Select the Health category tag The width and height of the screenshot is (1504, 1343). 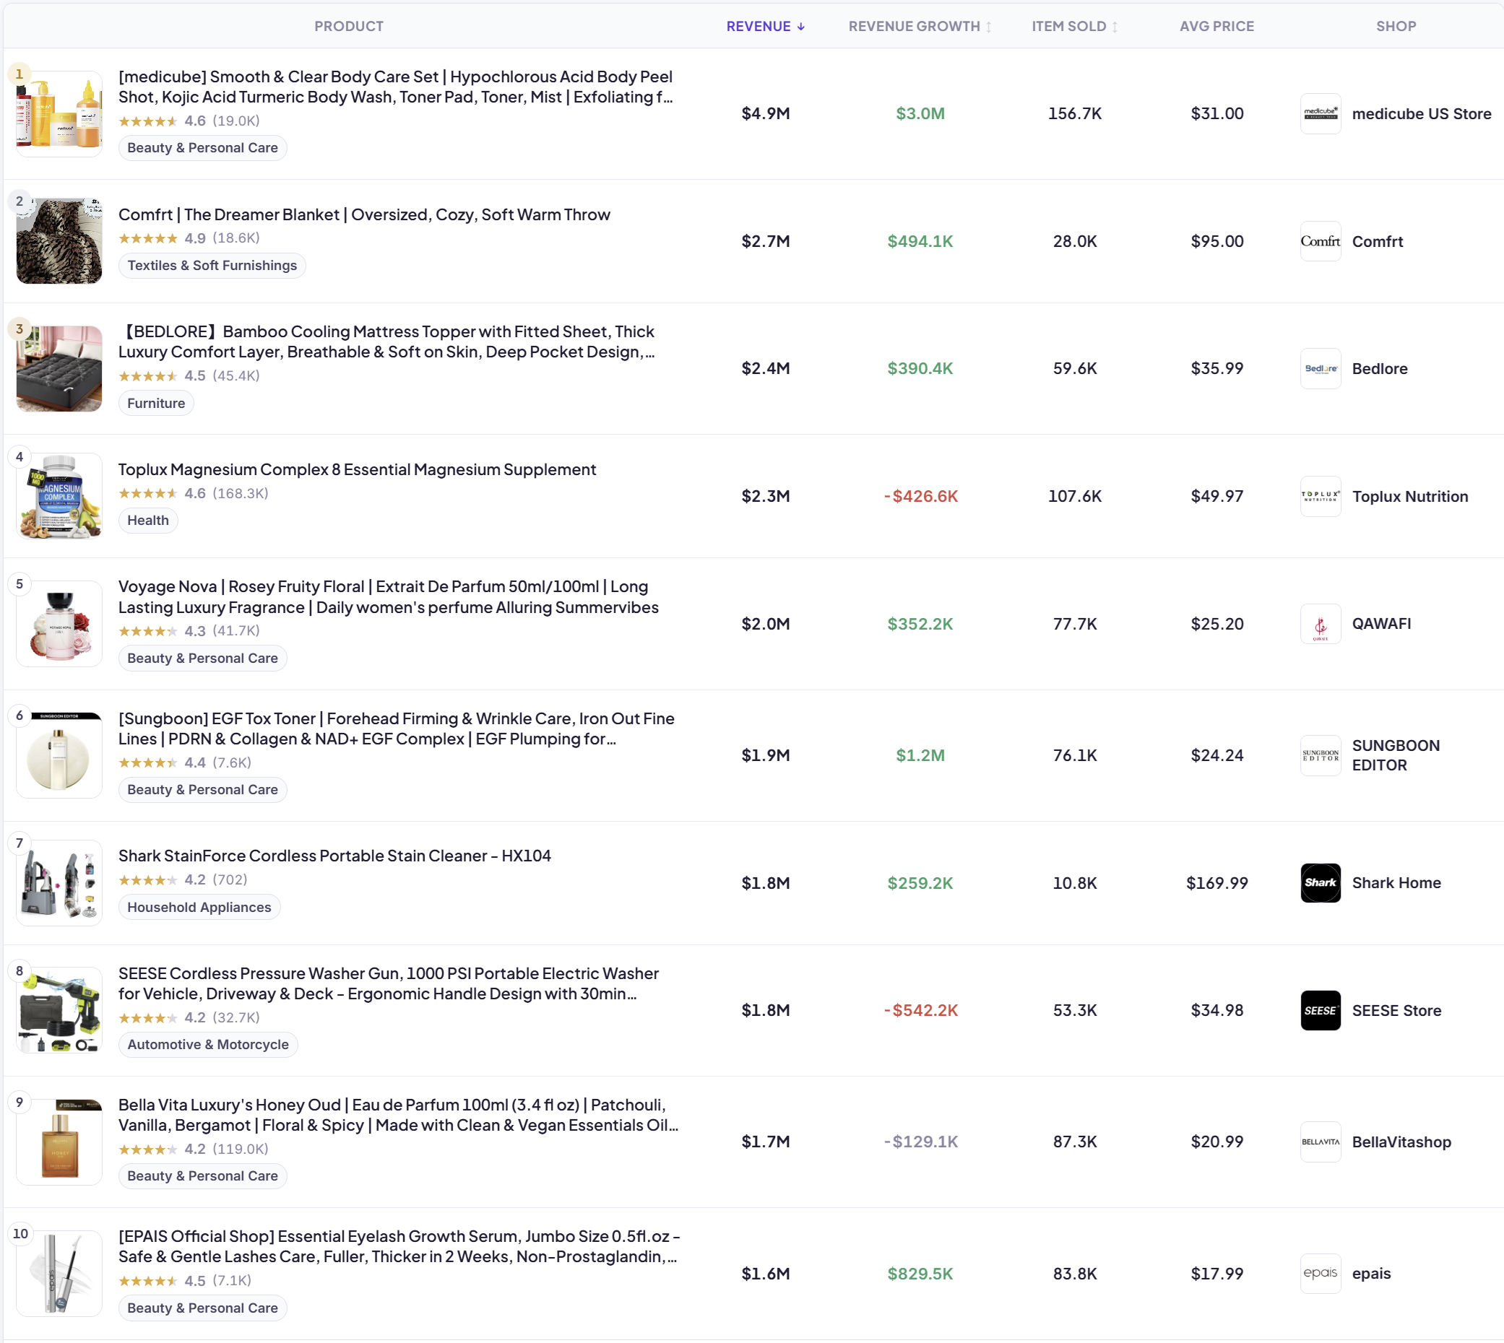[147, 520]
